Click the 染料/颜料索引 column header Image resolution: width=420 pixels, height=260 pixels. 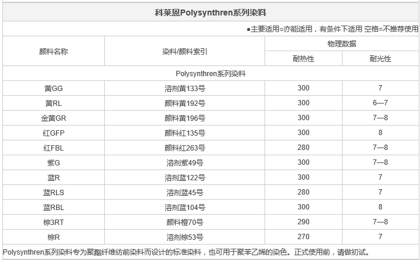point(185,51)
